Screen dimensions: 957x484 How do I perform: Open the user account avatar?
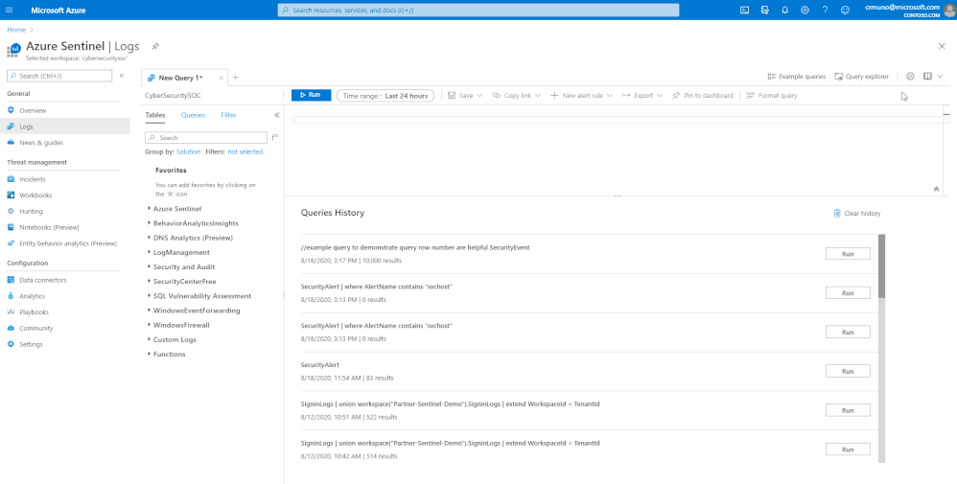pos(949,10)
